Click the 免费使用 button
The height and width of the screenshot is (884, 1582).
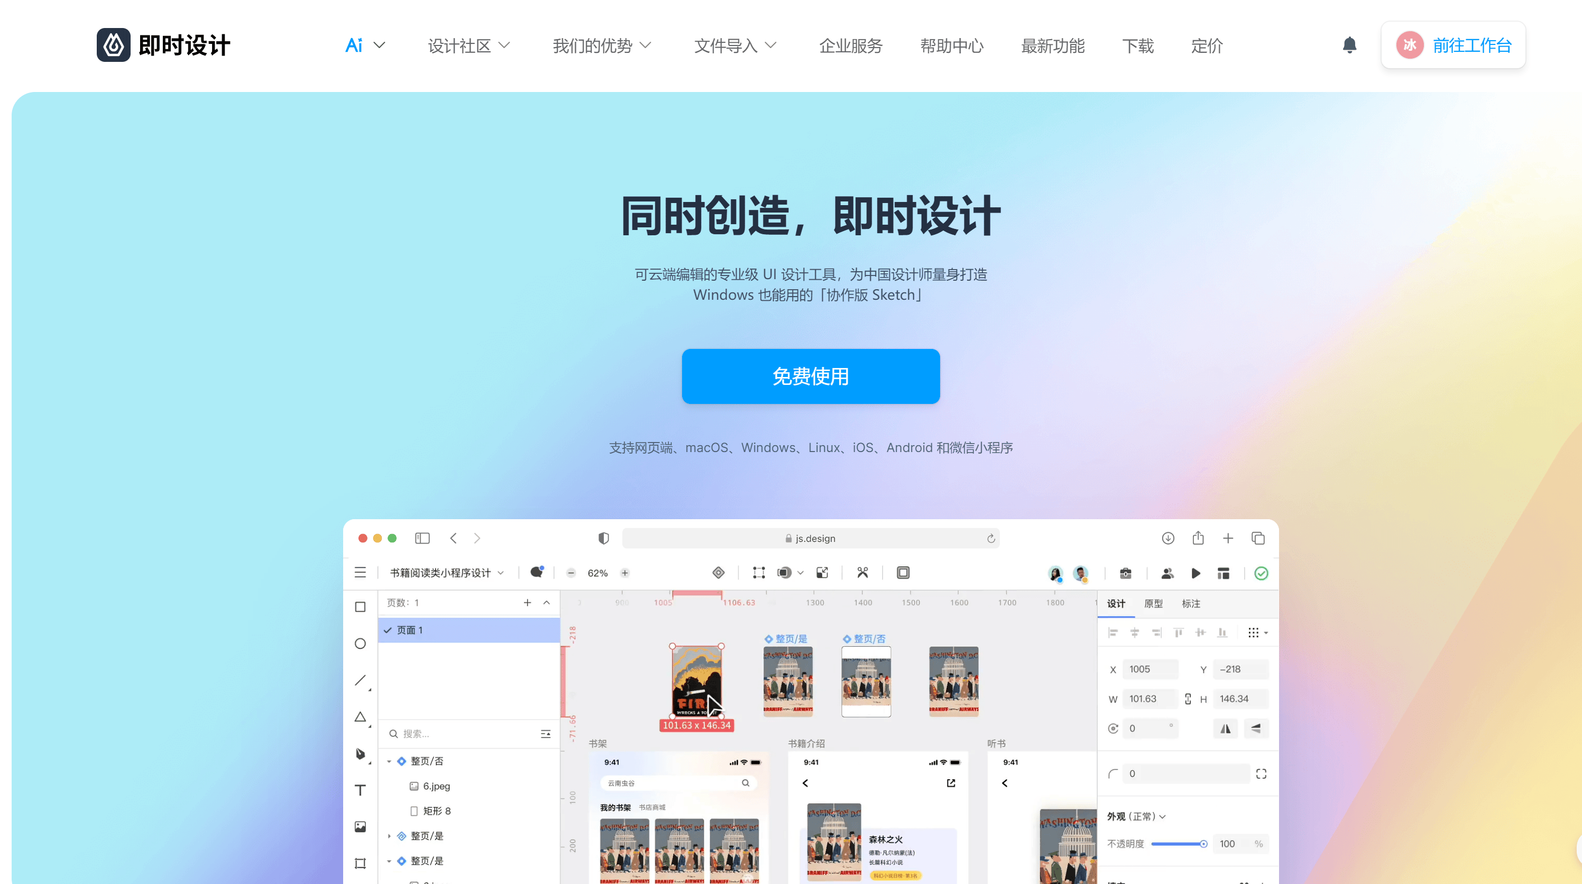point(811,376)
